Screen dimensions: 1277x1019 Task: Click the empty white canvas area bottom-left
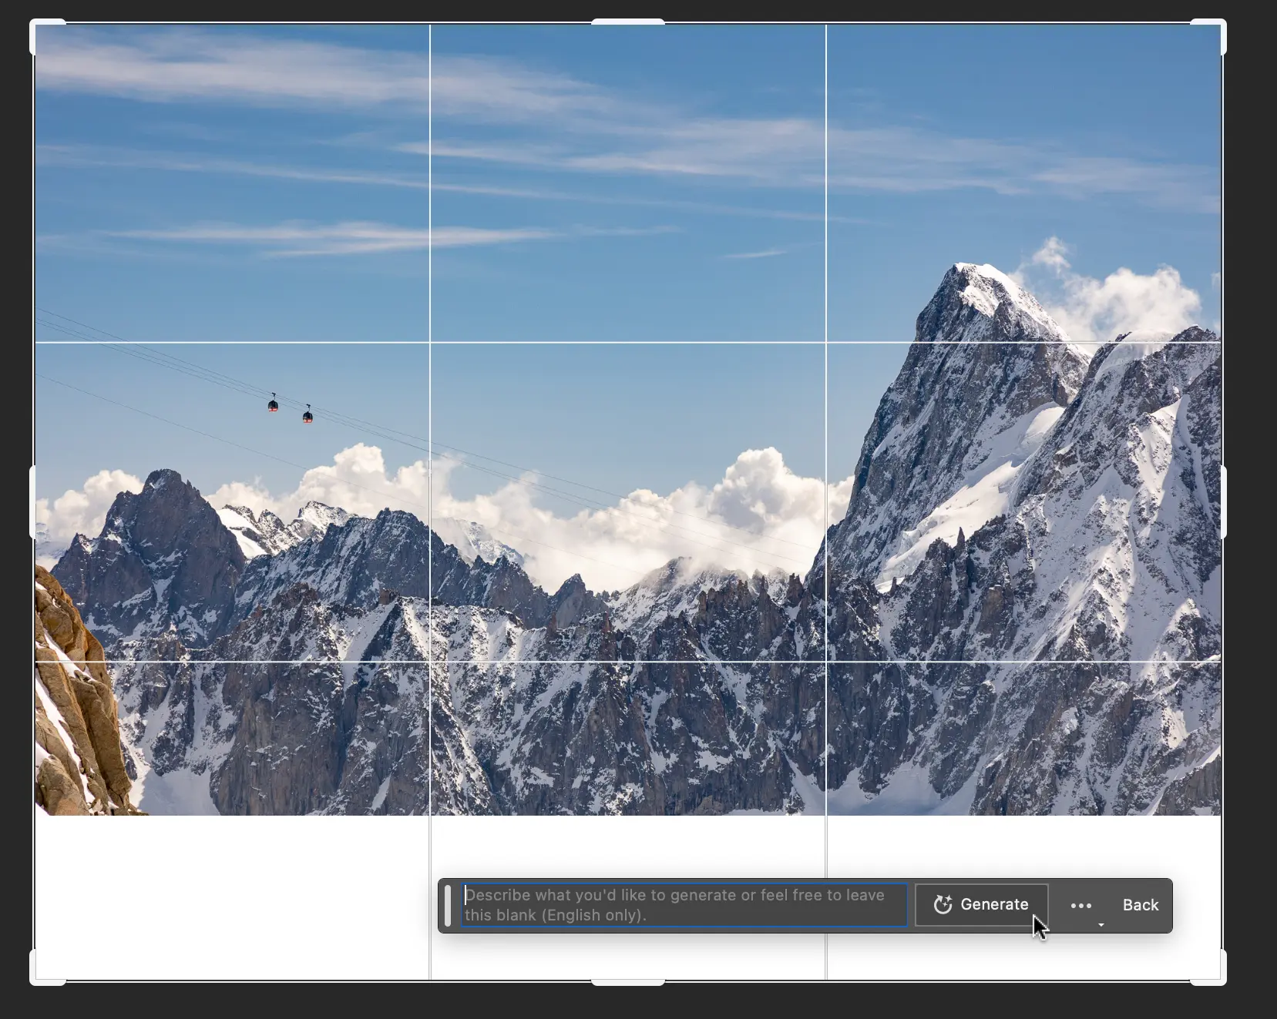pyautogui.click(x=231, y=897)
